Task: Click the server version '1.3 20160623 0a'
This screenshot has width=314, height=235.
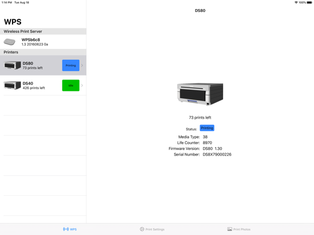Action: click(x=35, y=44)
